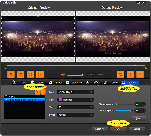Click the Transparency value spinner

tap(140, 104)
